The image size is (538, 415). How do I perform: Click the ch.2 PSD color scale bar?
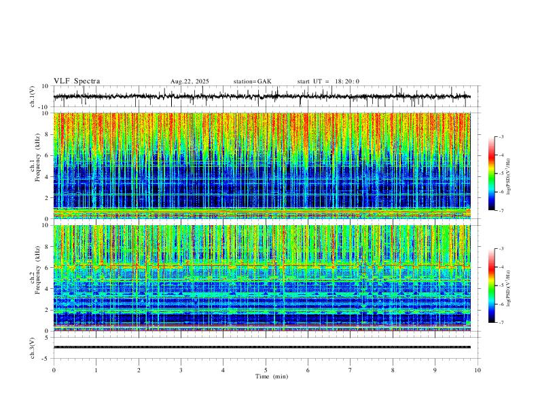492,285
